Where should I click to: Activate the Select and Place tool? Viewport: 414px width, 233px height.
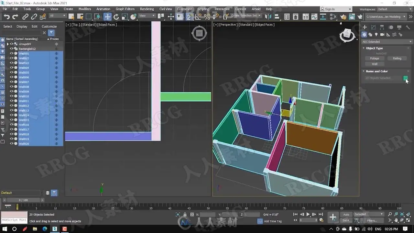pos(133,17)
